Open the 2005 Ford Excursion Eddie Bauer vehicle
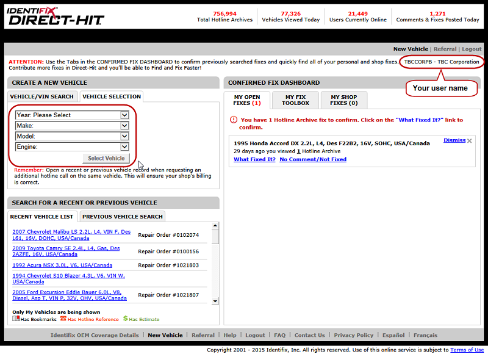Image resolution: width=488 pixels, height=354 pixels. click(x=70, y=295)
